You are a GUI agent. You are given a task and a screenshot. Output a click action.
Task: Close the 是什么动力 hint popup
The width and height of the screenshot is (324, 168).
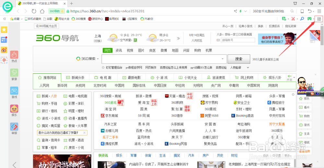[x=84, y=133]
